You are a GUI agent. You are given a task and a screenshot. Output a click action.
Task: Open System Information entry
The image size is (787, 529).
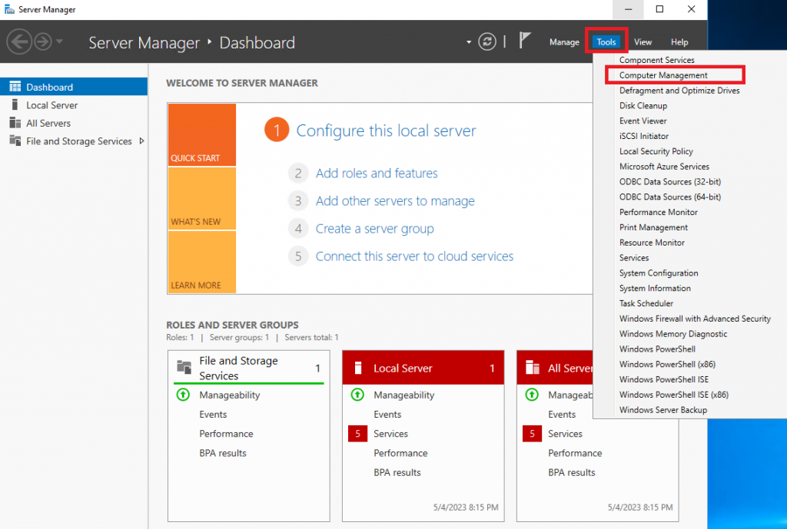[x=655, y=289]
